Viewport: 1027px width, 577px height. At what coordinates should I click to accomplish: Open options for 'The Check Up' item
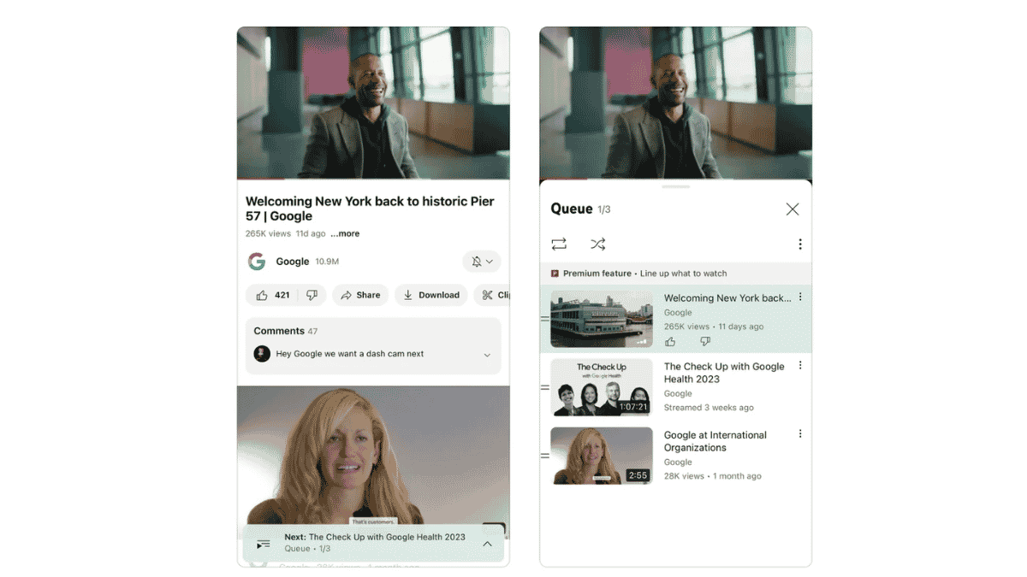coord(800,366)
